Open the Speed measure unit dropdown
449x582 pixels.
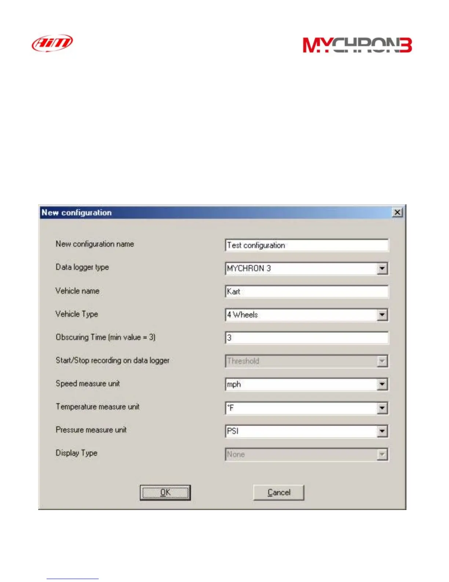click(x=382, y=385)
